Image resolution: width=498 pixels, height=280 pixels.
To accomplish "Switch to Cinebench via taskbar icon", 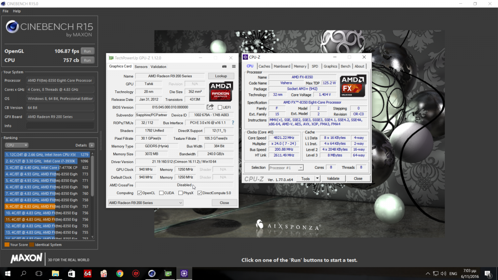I will tap(152, 273).
